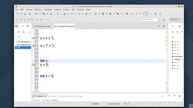Click the New file toolbar icon
The image size is (193, 108).
[18, 14]
